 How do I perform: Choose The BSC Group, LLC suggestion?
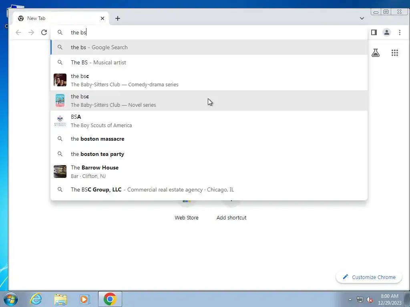click(x=209, y=189)
